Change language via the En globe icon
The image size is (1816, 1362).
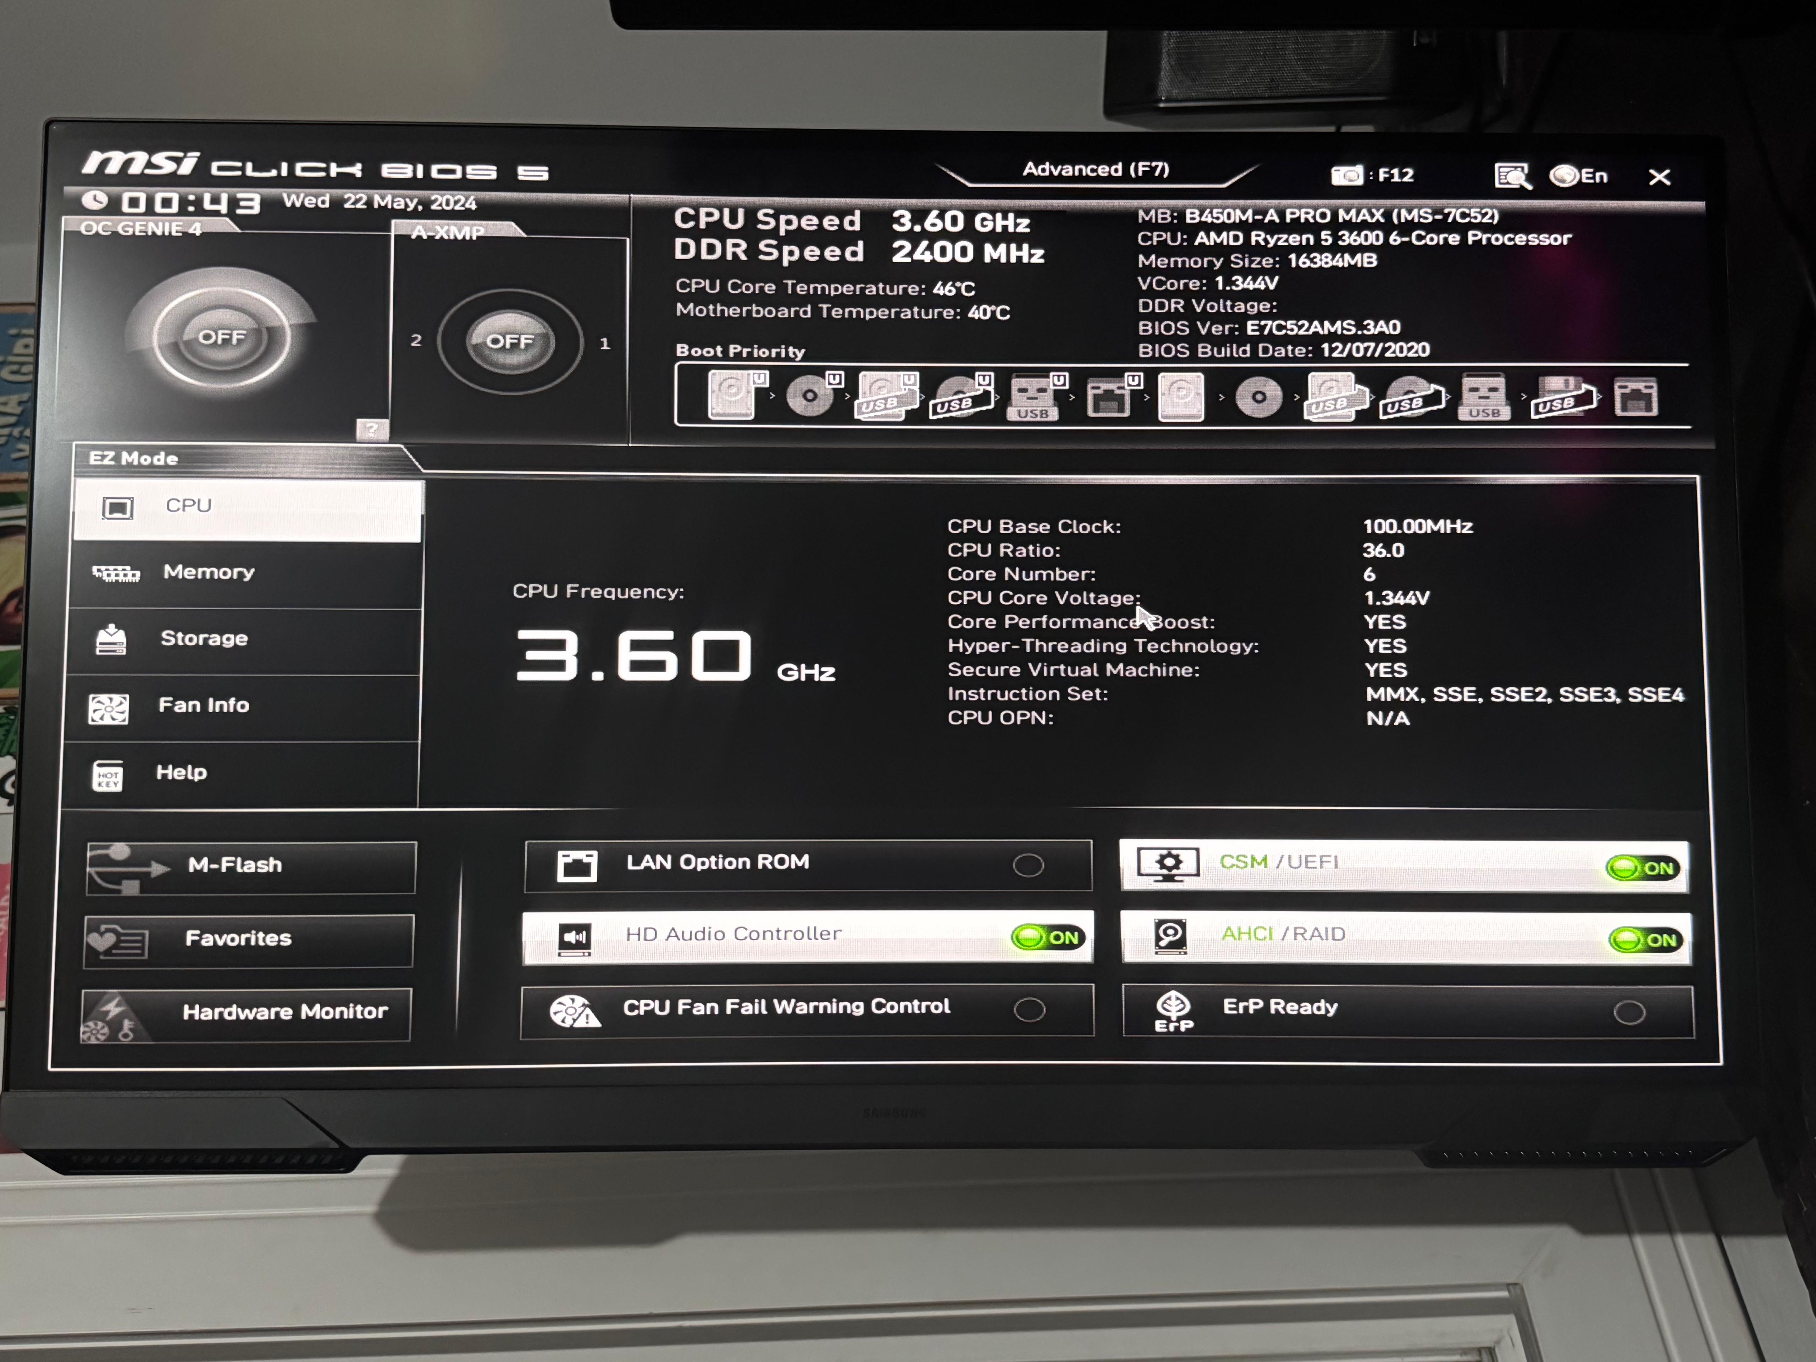click(x=1578, y=176)
